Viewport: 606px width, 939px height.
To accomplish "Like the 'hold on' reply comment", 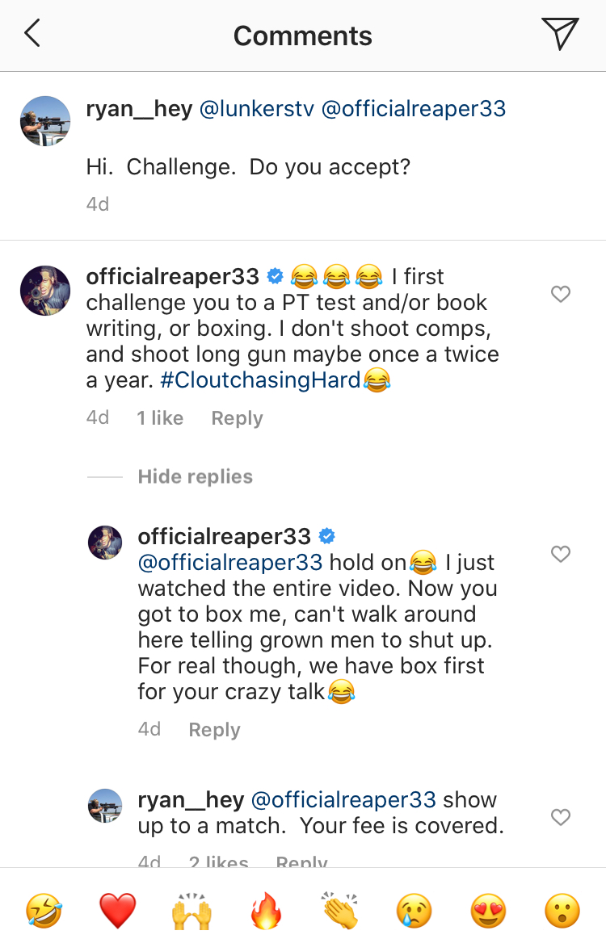I will click(561, 554).
